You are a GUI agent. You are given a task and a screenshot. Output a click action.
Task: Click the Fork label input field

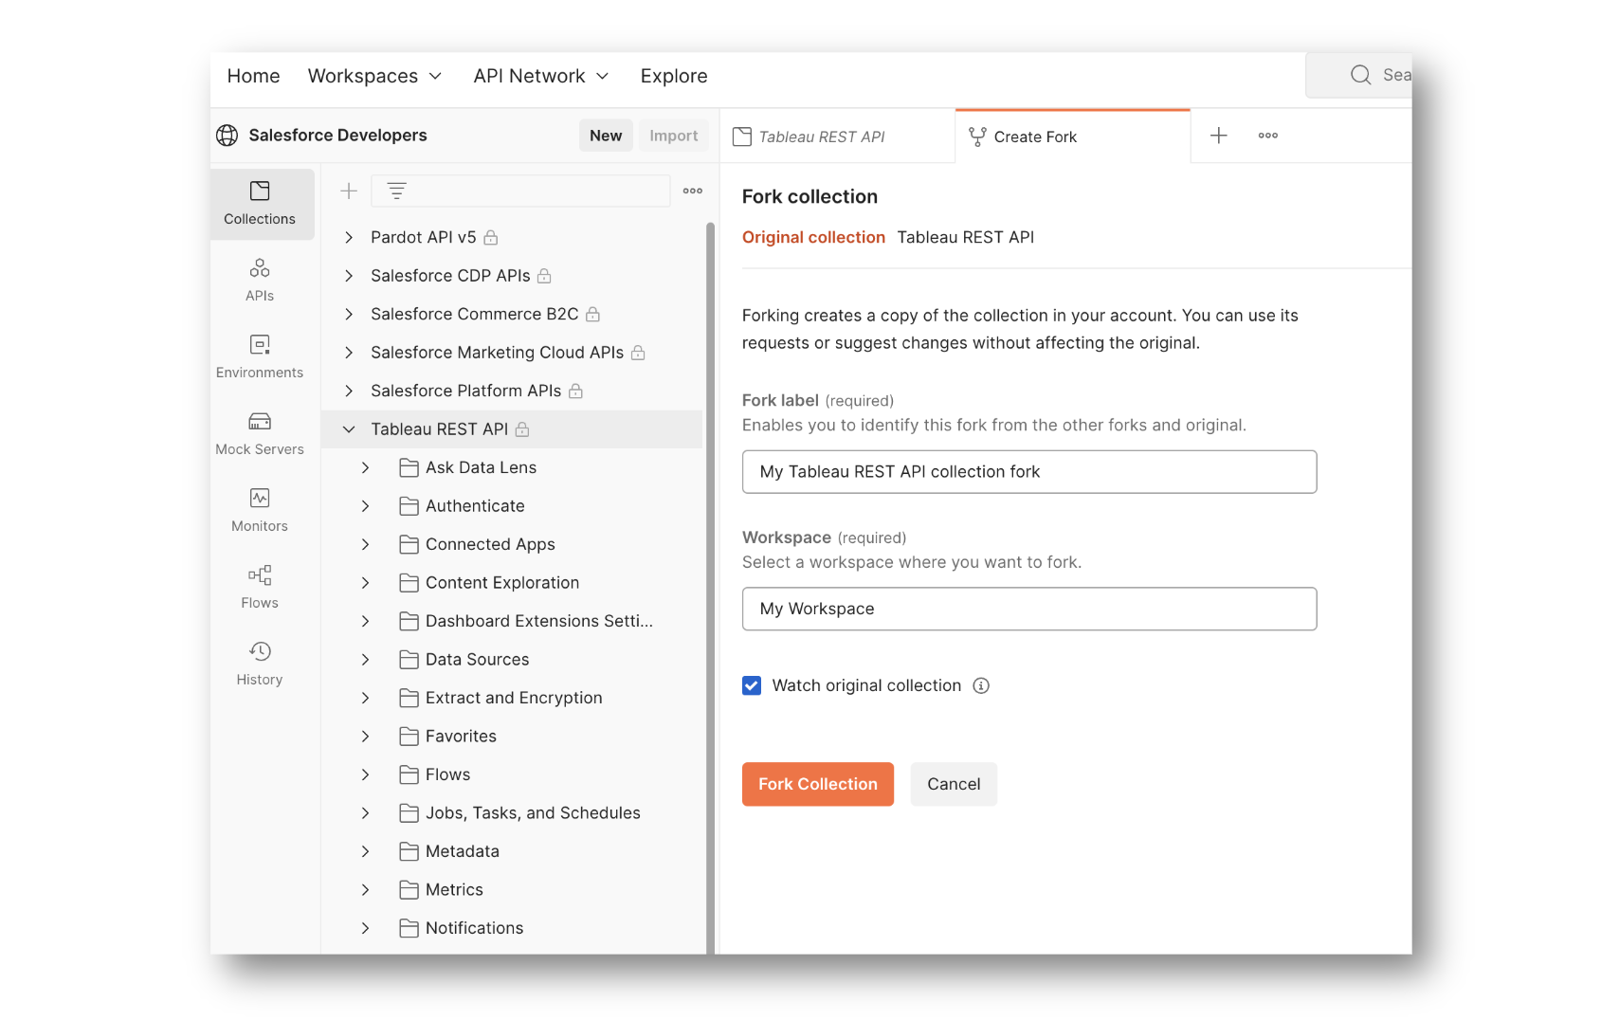point(1029,472)
